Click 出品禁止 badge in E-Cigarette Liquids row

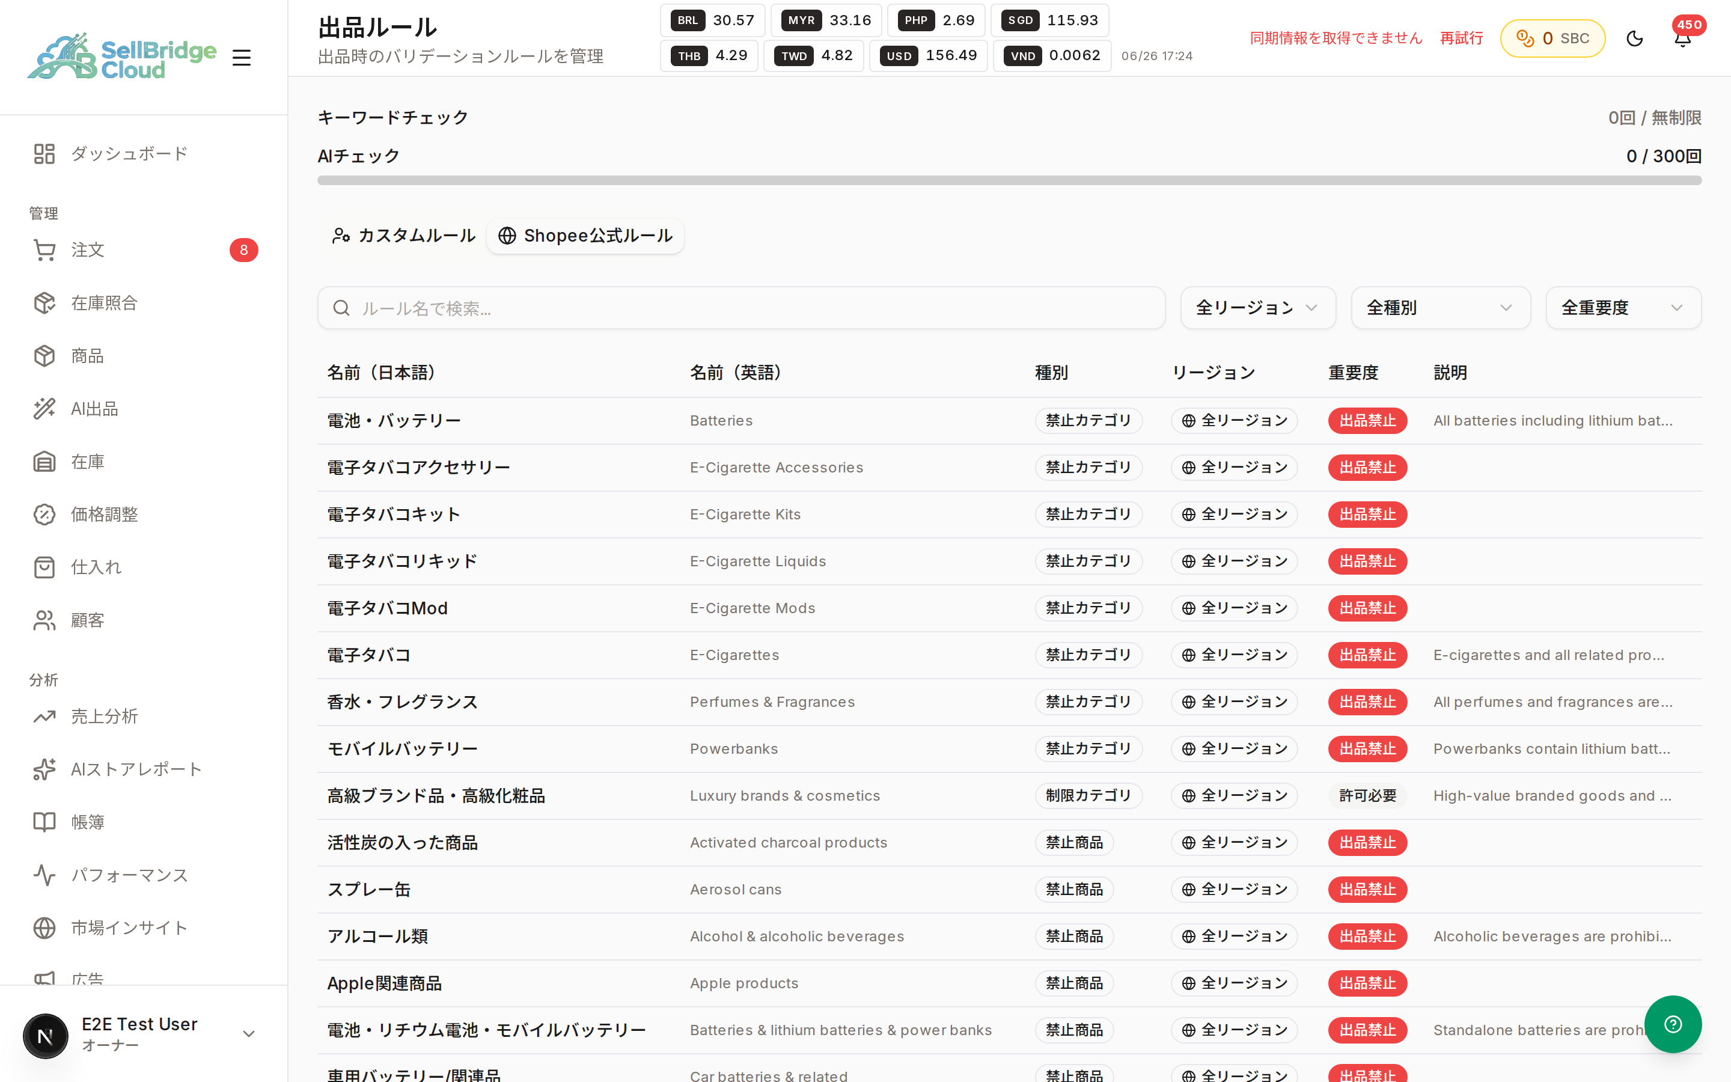point(1367,561)
